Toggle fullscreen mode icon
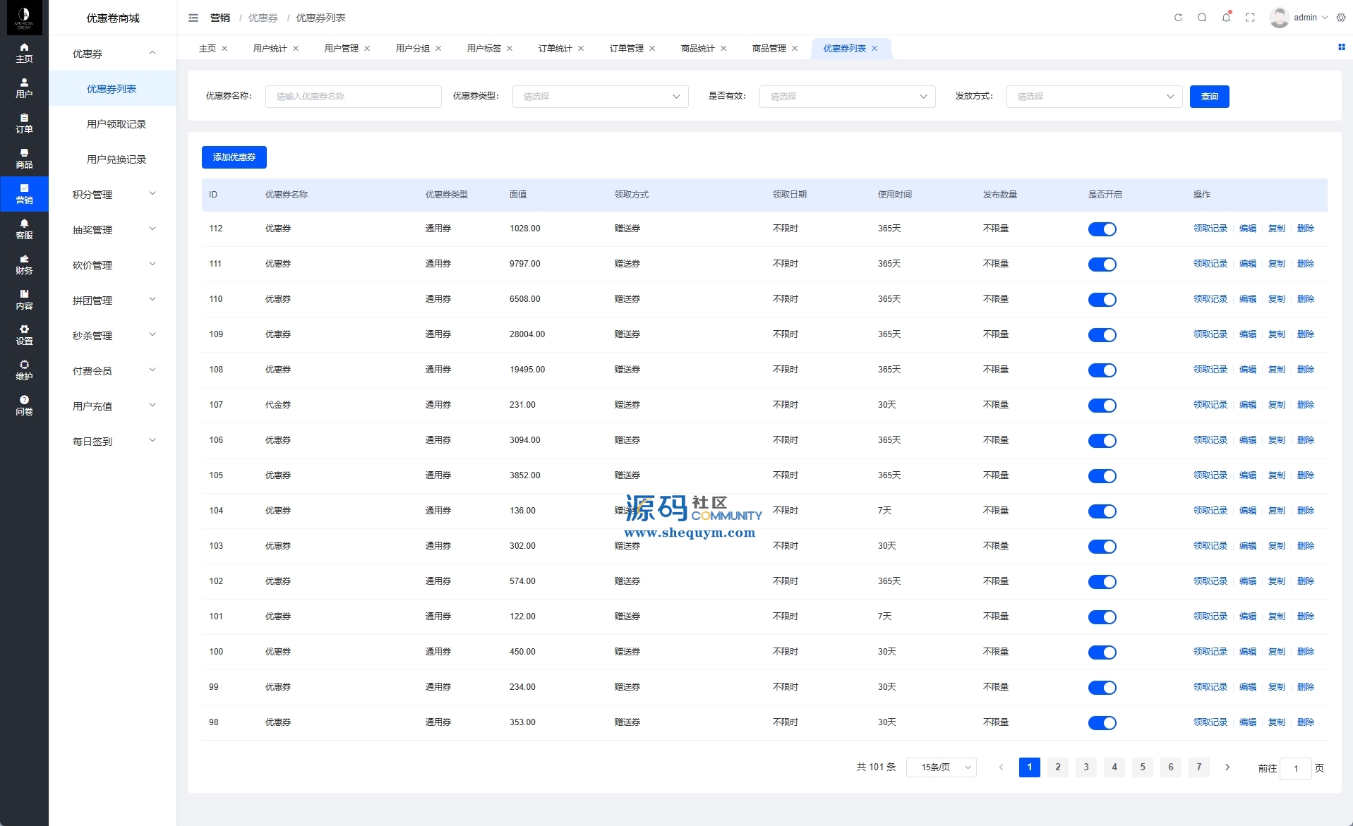 coord(1250,18)
